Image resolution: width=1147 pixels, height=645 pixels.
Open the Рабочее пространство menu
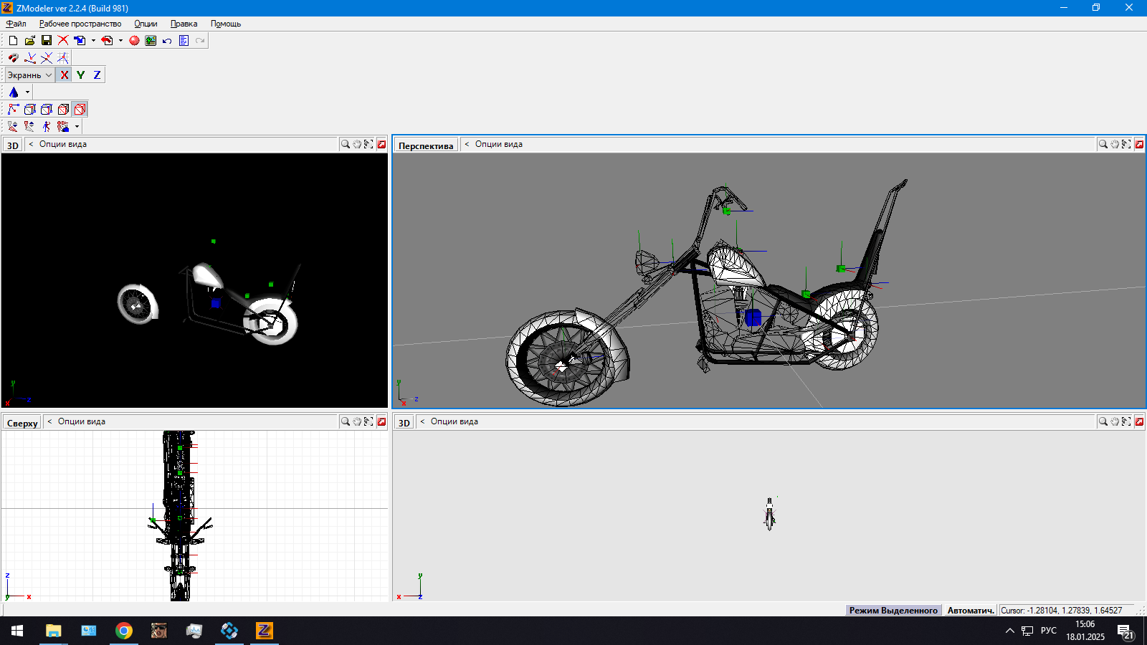(80, 24)
